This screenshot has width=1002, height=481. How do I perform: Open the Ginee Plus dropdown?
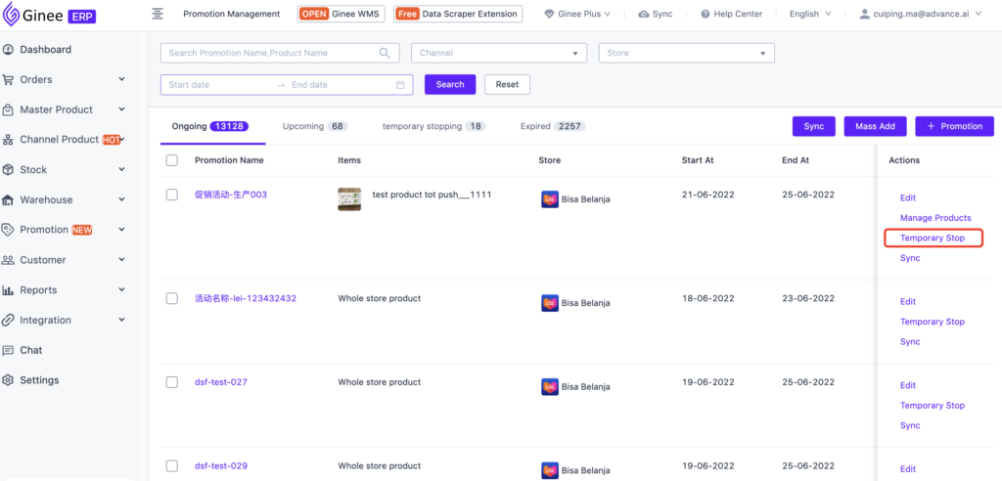pos(577,14)
